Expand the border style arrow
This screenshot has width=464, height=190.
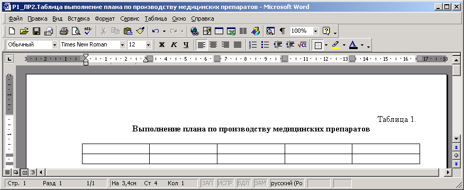(x=326, y=45)
